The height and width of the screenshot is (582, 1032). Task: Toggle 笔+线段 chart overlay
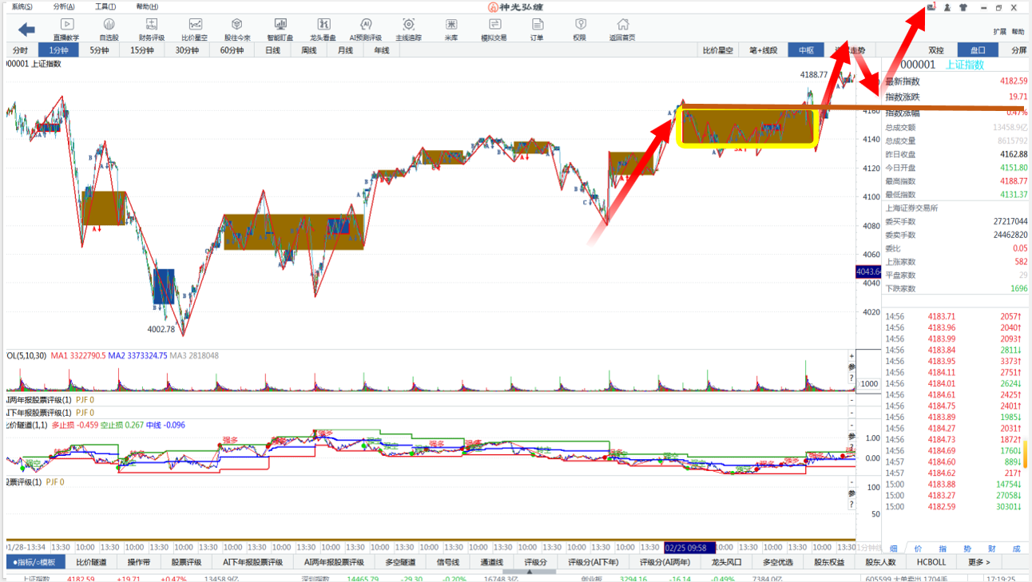(x=764, y=50)
